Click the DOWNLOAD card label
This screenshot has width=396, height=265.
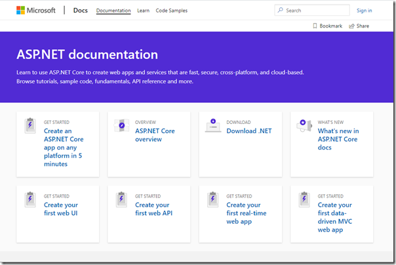(x=239, y=122)
